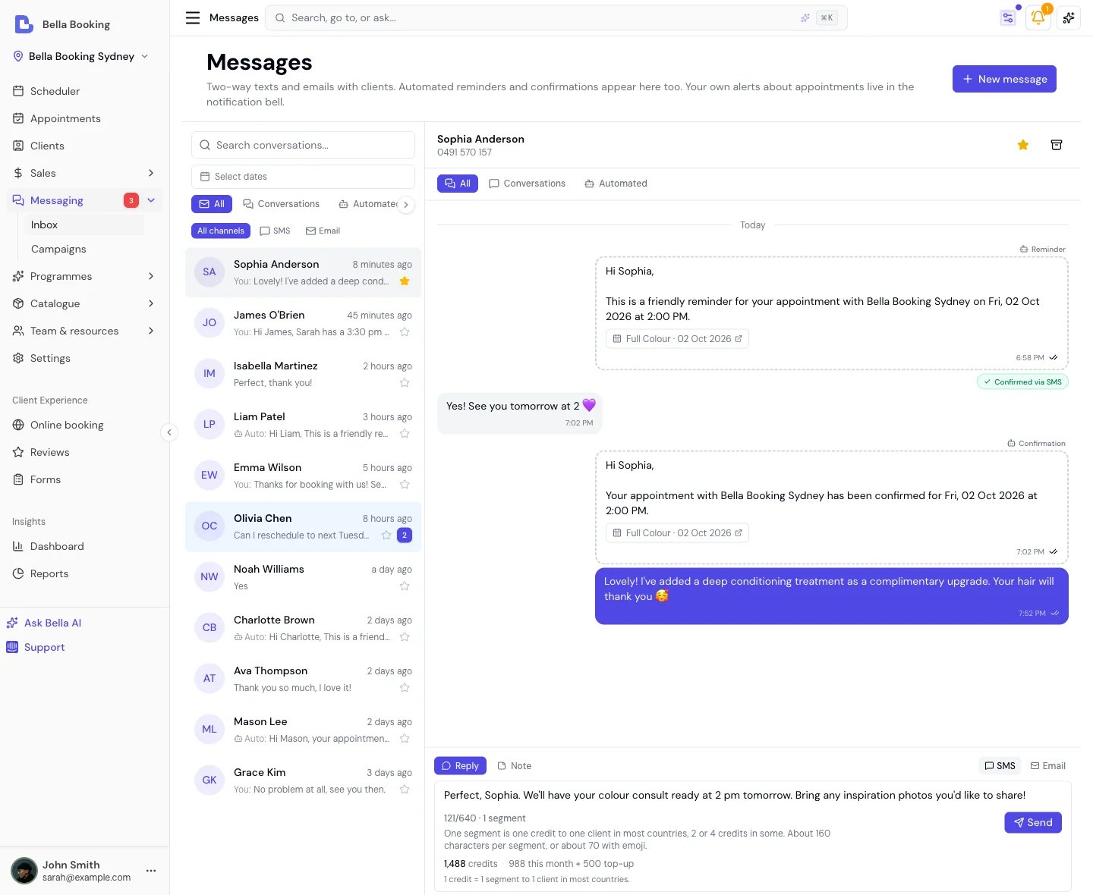Expand the Programmes submenu
This screenshot has height=895, width=1093.
[x=151, y=276]
